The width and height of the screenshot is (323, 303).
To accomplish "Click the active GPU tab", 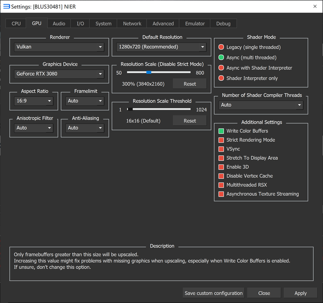I will 37,23.
